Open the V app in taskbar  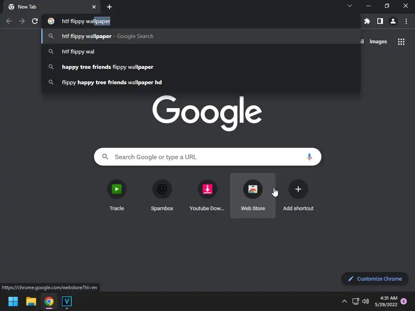click(67, 301)
